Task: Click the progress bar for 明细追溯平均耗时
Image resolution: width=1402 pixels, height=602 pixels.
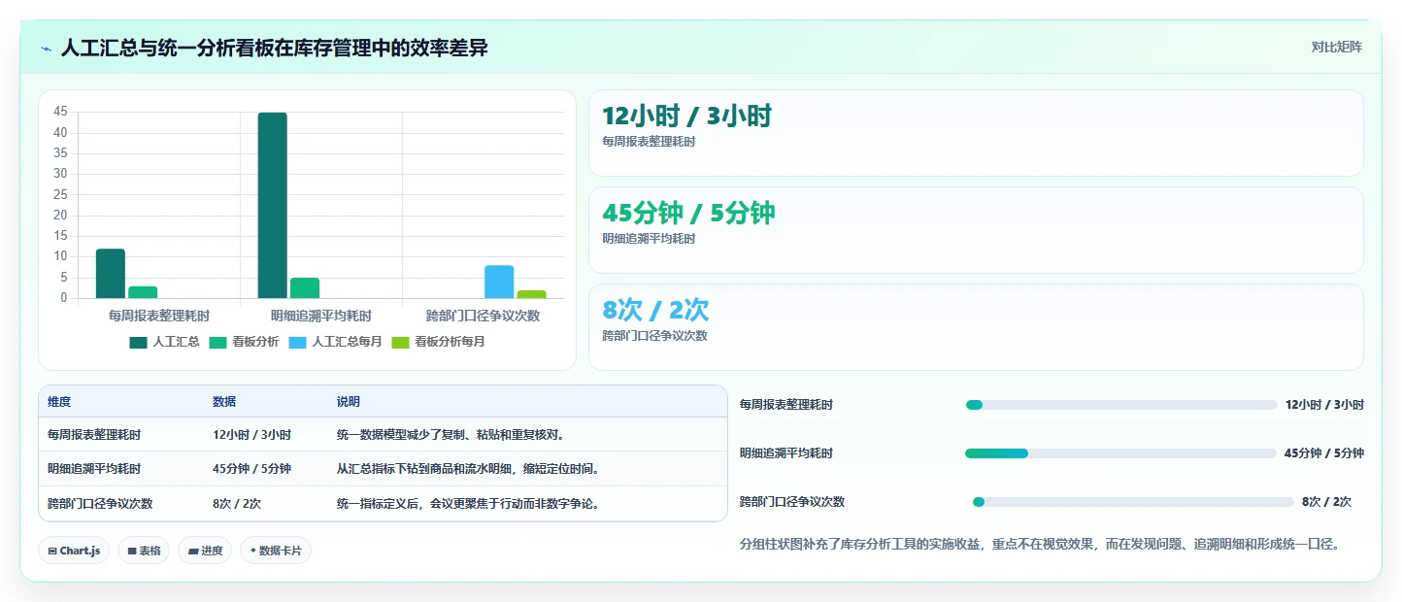Action: pyautogui.click(x=1120, y=453)
